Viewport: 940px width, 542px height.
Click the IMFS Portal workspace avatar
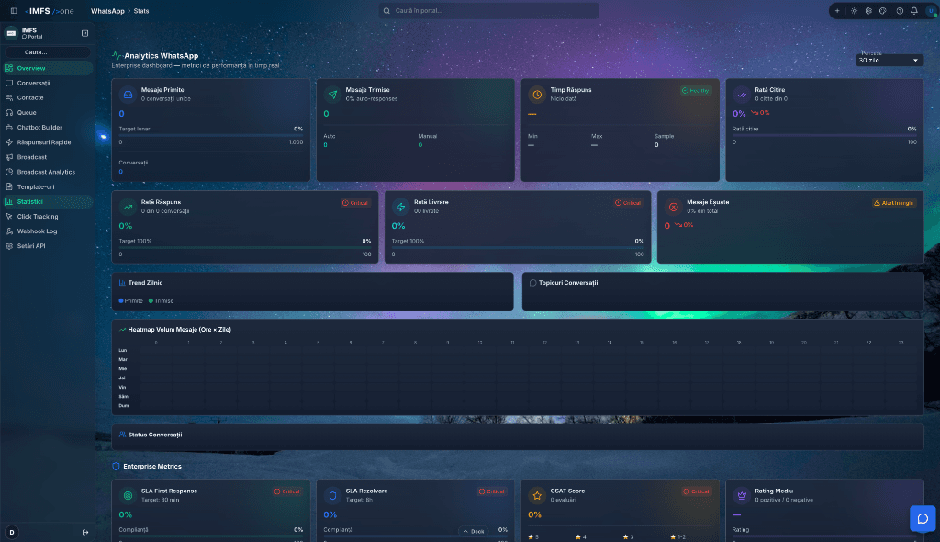tap(11, 33)
